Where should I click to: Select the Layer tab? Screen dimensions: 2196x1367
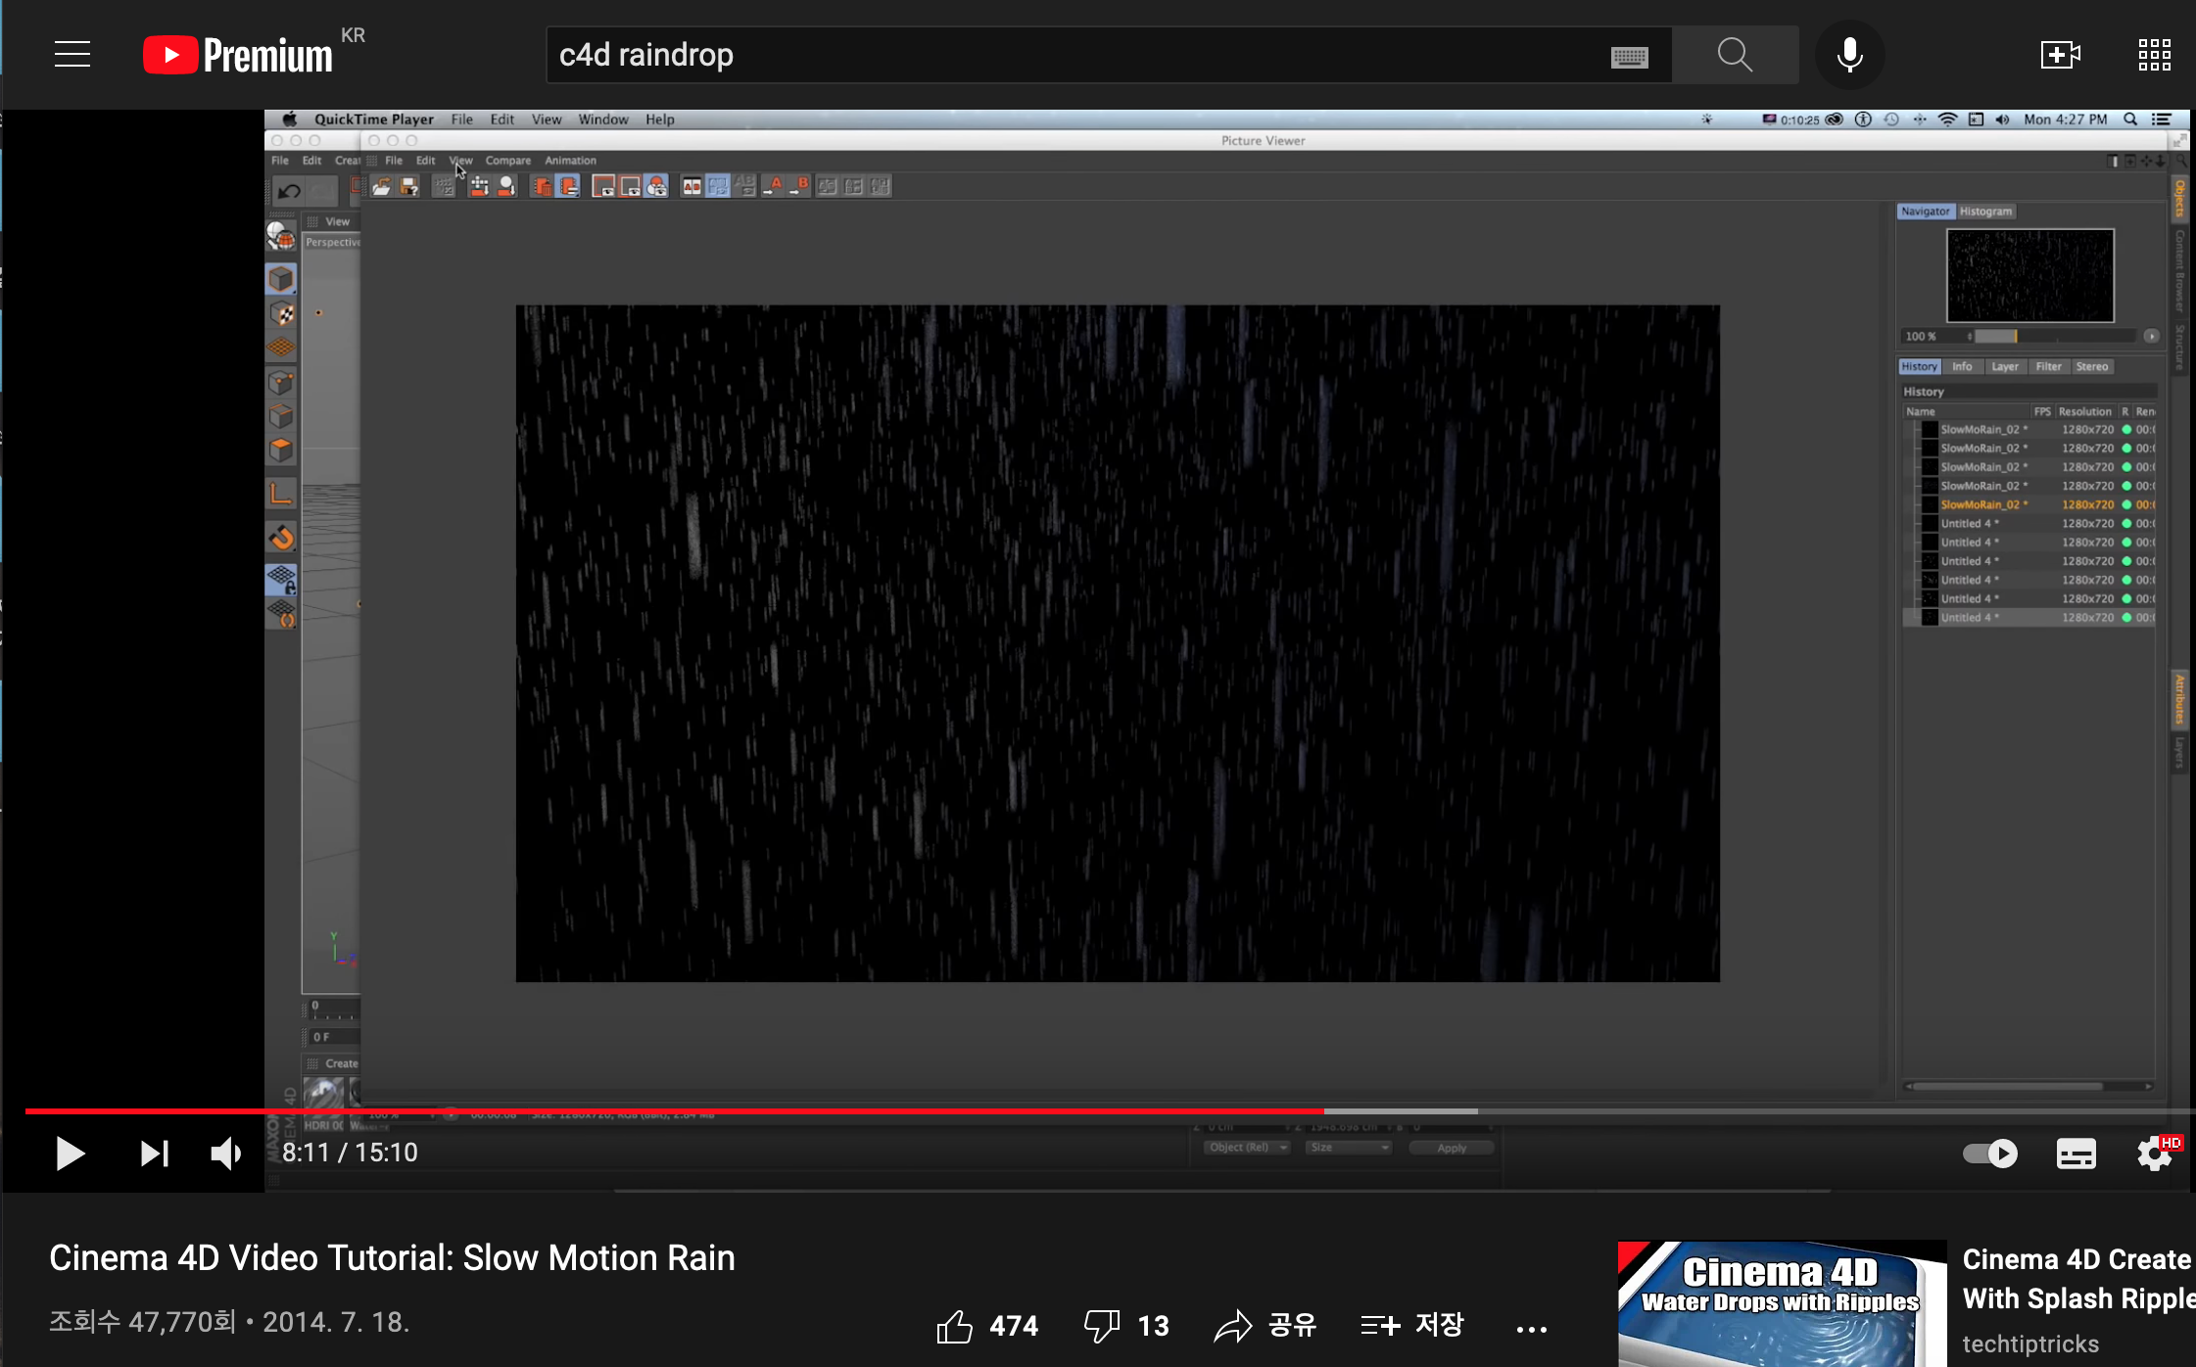click(x=2004, y=367)
